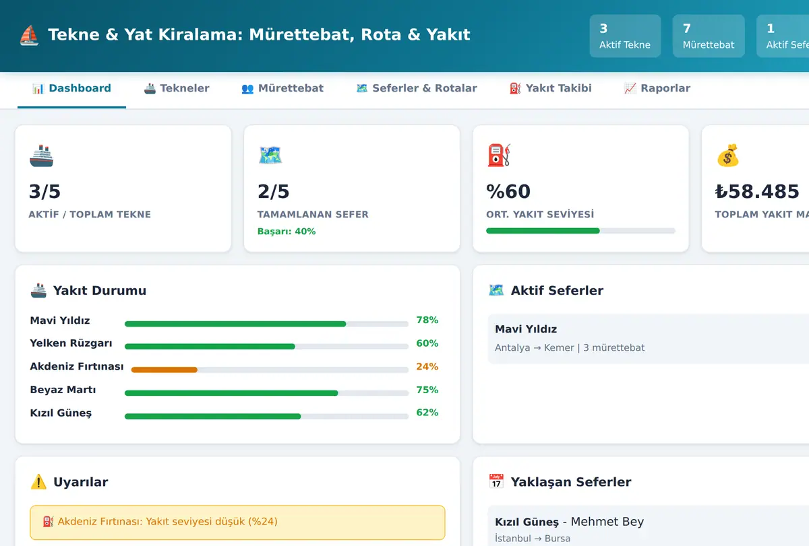Click the Akdeniz Fırtınası low fuel warning
The width and height of the screenshot is (809, 546).
pyautogui.click(x=237, y=522)
